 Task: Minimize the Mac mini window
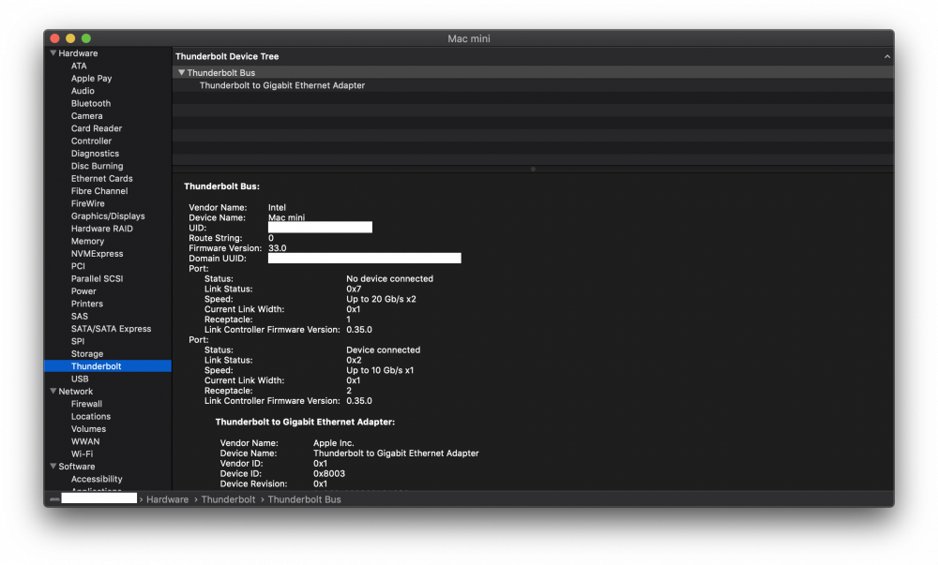(70, 38)
